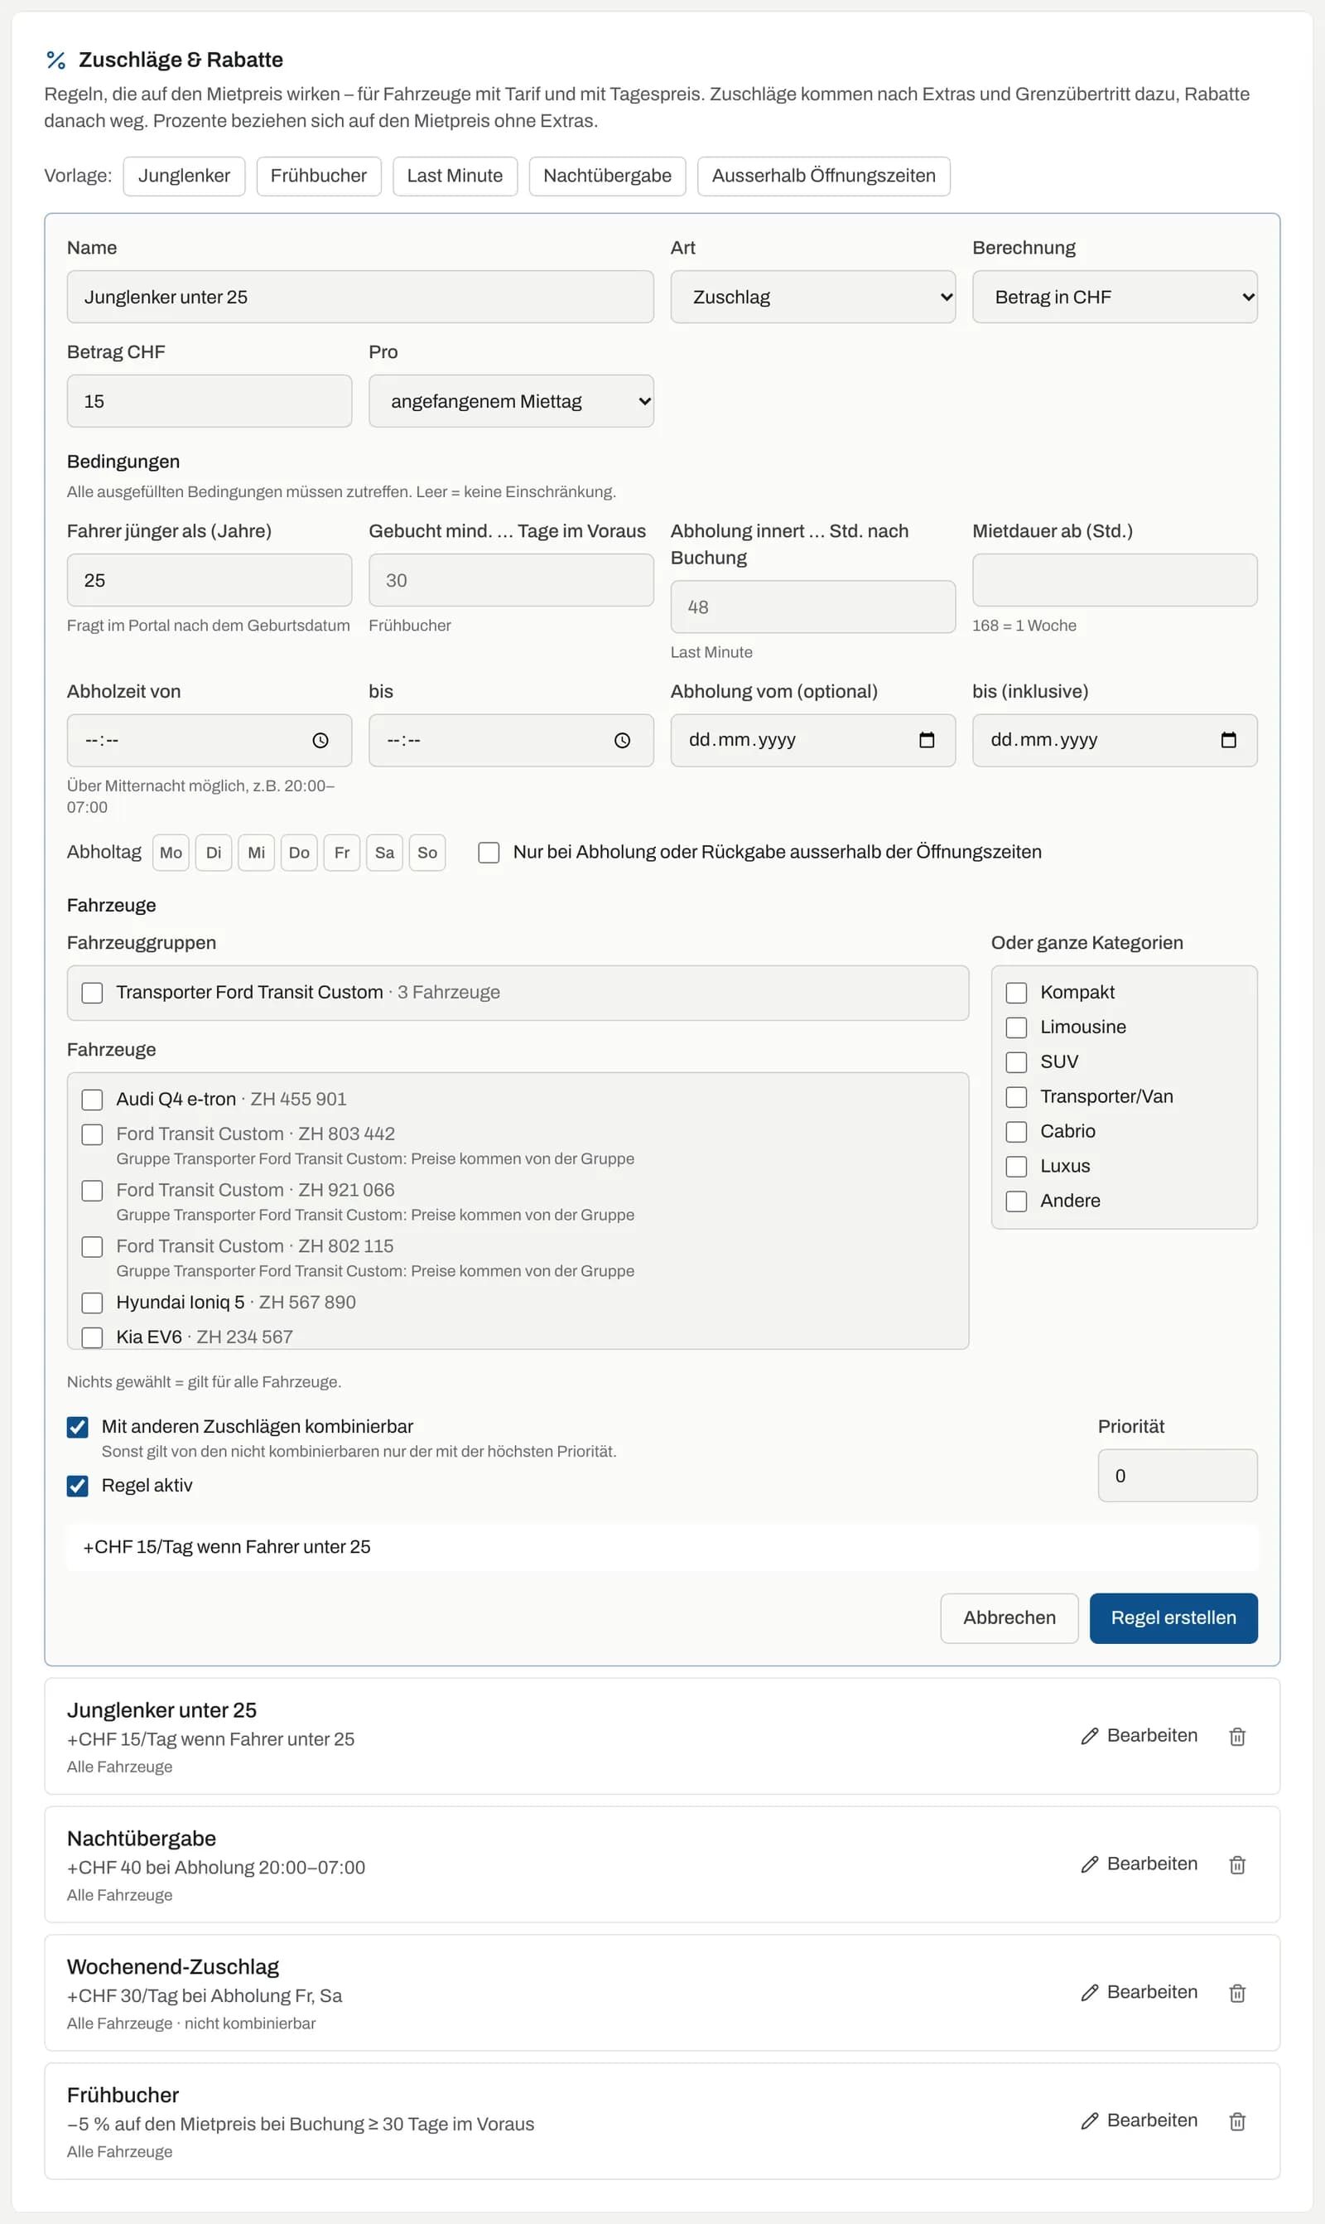Click the Mietdauer ab (Std.) field
The height and width of the screenshot is (2224, 1325).
pyautogui.click(x=1115, y=581)
